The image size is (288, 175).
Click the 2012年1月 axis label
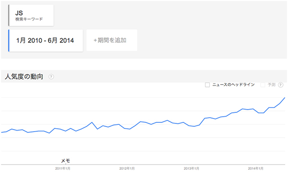[127, 168]
